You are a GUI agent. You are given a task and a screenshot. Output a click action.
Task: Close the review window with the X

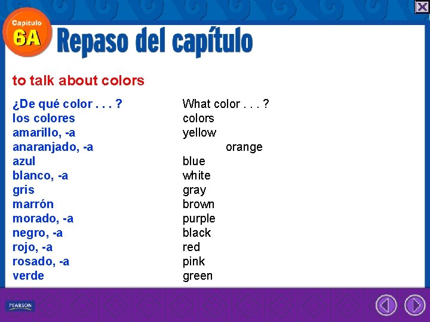(x=422, y=7)
